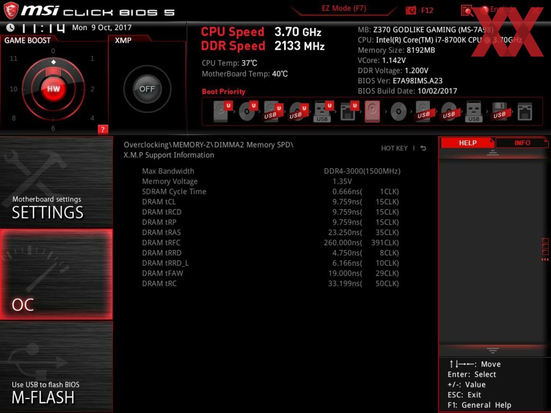Click the Max Bandwidth row
Image resolution: width=551 pixels, height=413 pixels.
click(x=271, y=171)
